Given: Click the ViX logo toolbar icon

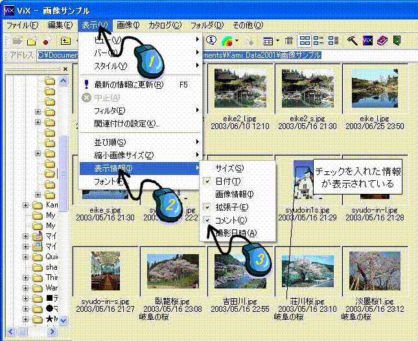Looking at the screenshot, I should click(x=367, y=41).
